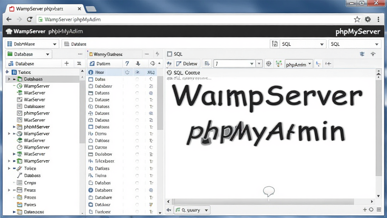Collapse the Wamry Databse panel minus button

(x=147, y=54)
